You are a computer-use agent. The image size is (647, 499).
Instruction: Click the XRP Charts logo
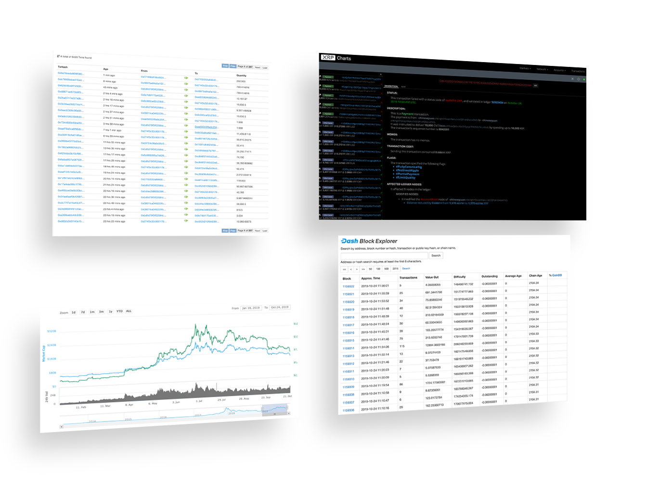point(336,58)
